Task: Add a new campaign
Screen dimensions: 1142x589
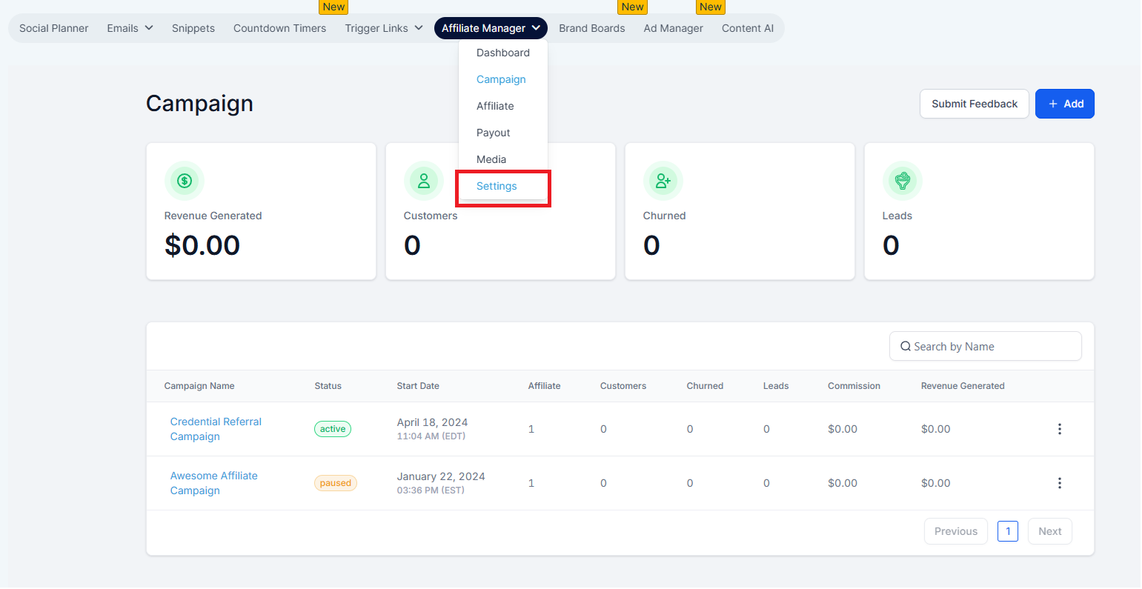Action: coord(1065,104)
